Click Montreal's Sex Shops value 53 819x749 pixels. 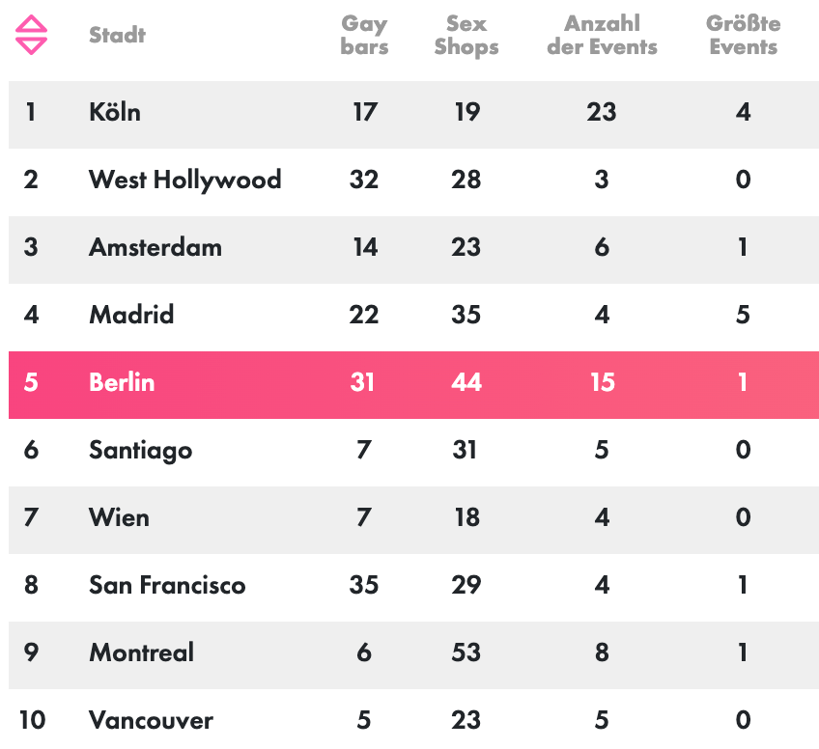(x=466, y=652)
